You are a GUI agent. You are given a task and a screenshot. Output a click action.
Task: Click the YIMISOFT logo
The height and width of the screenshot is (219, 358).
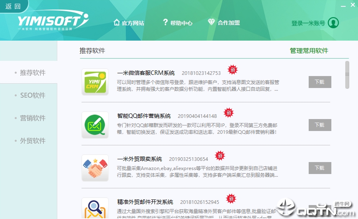tap(53, 21)
